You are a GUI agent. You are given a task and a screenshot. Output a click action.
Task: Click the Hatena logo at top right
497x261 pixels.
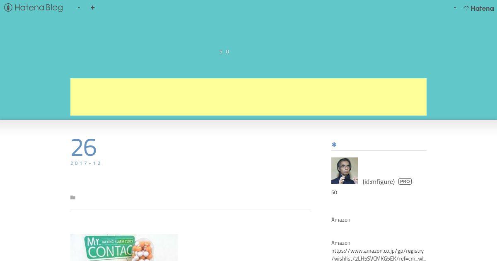point(478,8)
